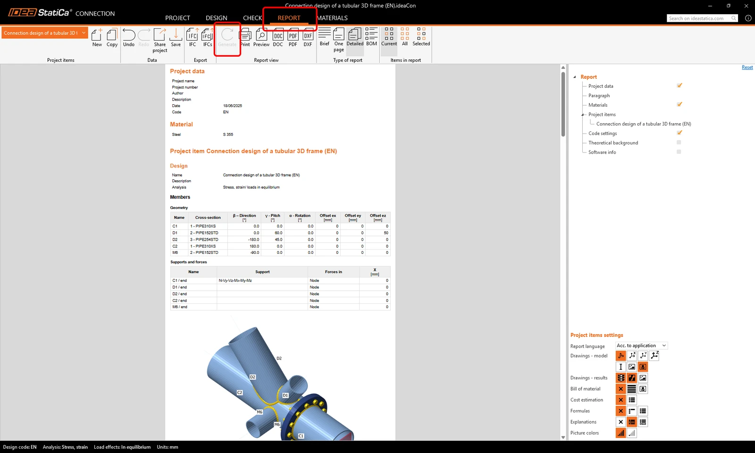This screenshot has height=453, width=755.
Task: Choose simple image option for model drawings
Action: [632, 367]
